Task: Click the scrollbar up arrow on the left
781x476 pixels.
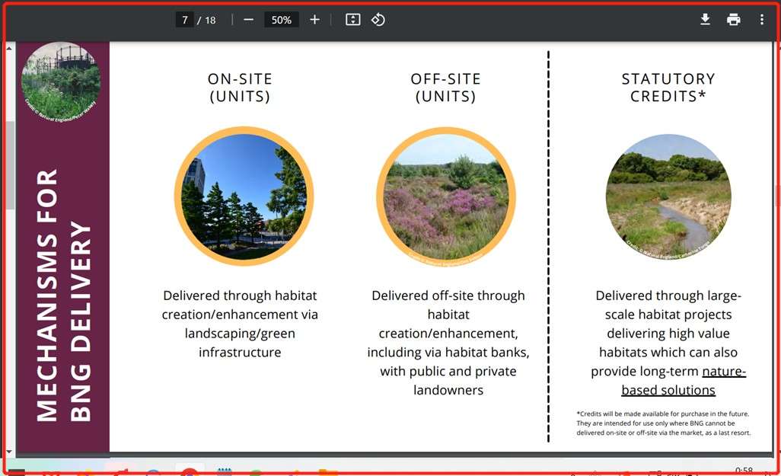Action: click(9, 48)
